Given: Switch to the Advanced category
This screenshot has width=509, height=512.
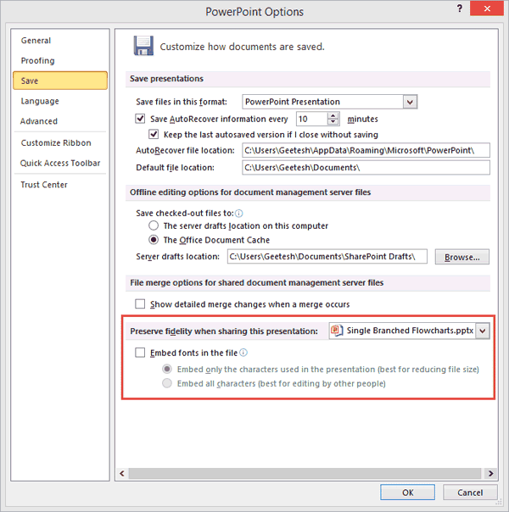Looking at the screenshot, I should (x=39, y=121).
